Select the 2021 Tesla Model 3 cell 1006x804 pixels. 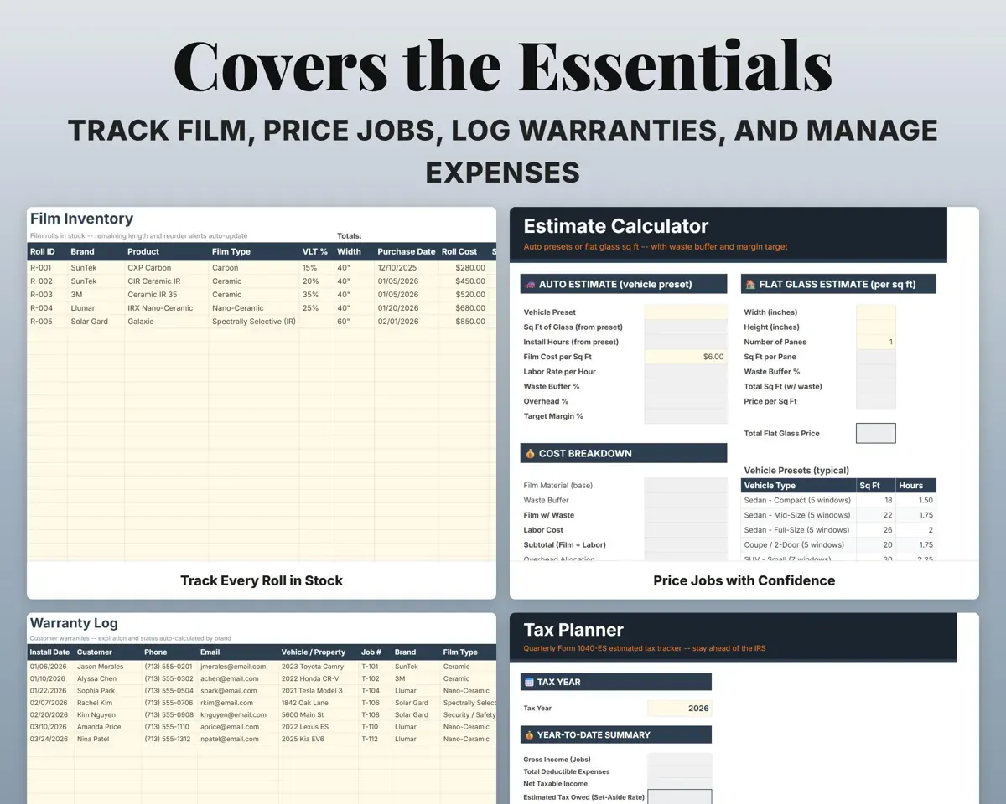(319, 691)
